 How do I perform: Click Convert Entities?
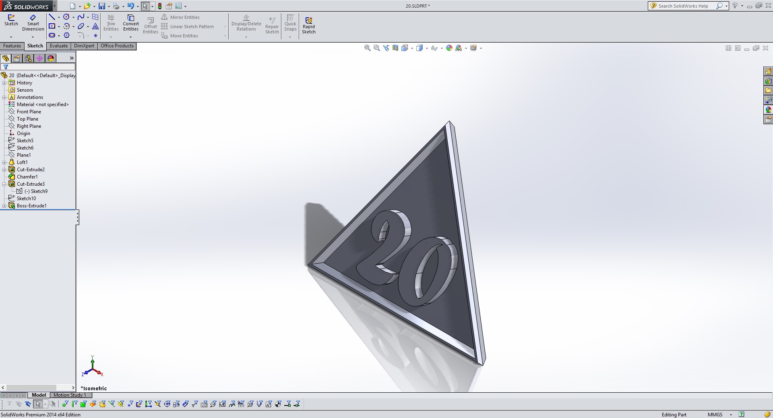tap(131, 23)
